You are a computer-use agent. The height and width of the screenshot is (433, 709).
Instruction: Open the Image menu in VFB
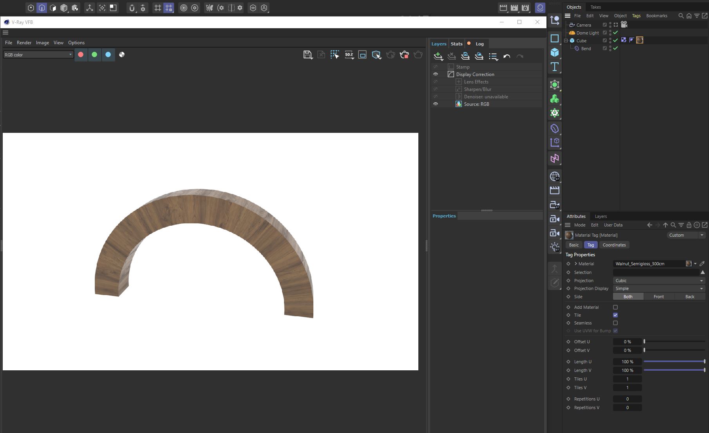(x=42, y=43)
